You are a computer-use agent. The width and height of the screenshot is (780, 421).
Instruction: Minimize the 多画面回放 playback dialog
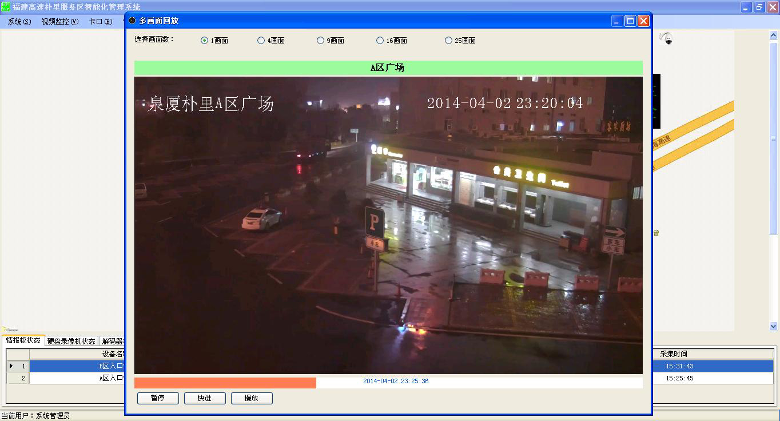617,21
